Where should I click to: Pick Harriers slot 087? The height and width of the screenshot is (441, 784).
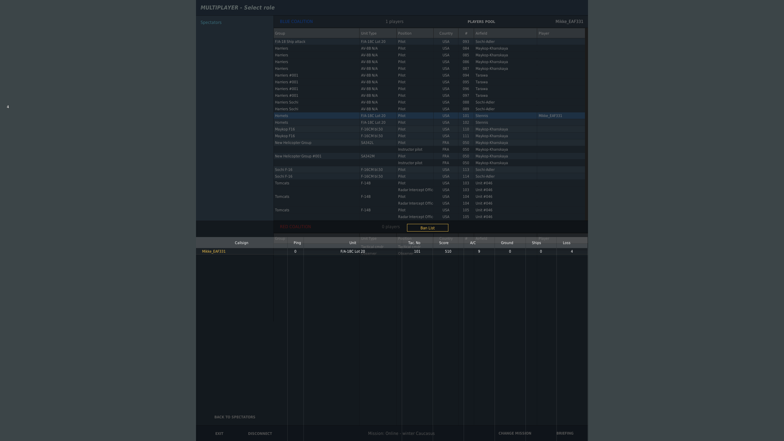429,69
